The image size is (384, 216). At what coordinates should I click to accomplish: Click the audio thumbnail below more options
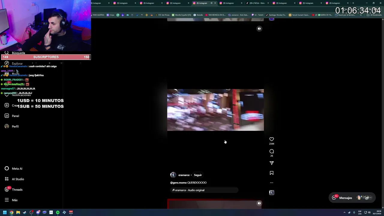(271, 193)
